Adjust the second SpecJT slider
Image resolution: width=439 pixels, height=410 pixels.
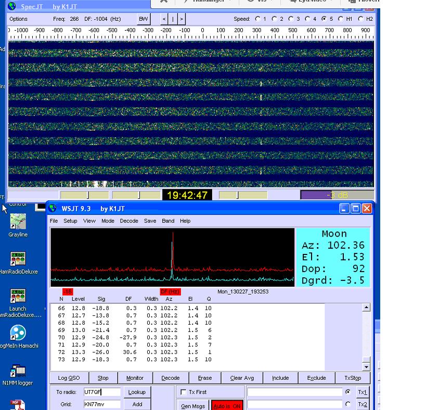[136, 195]
